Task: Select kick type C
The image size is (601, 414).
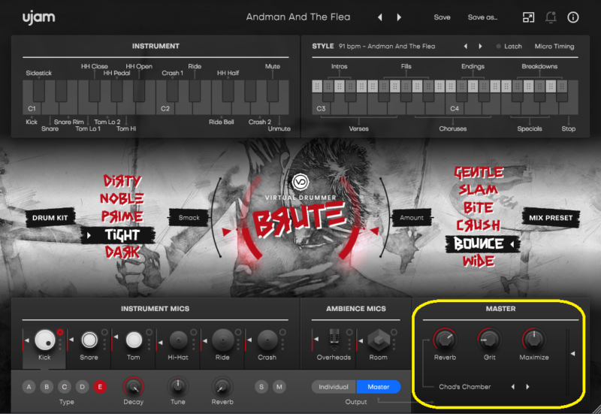Action: click(x=65, y=387)
